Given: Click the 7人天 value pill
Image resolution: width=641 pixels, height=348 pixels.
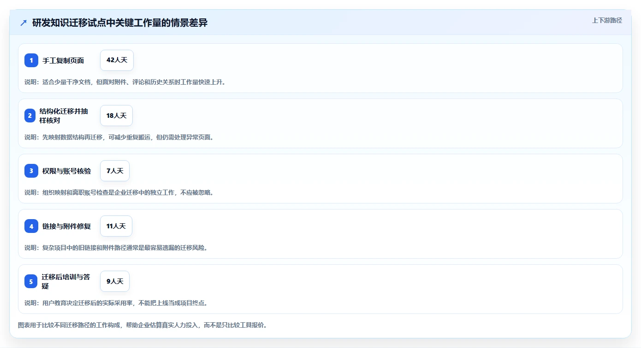Looking at the screenshot, I should [115, 171].
